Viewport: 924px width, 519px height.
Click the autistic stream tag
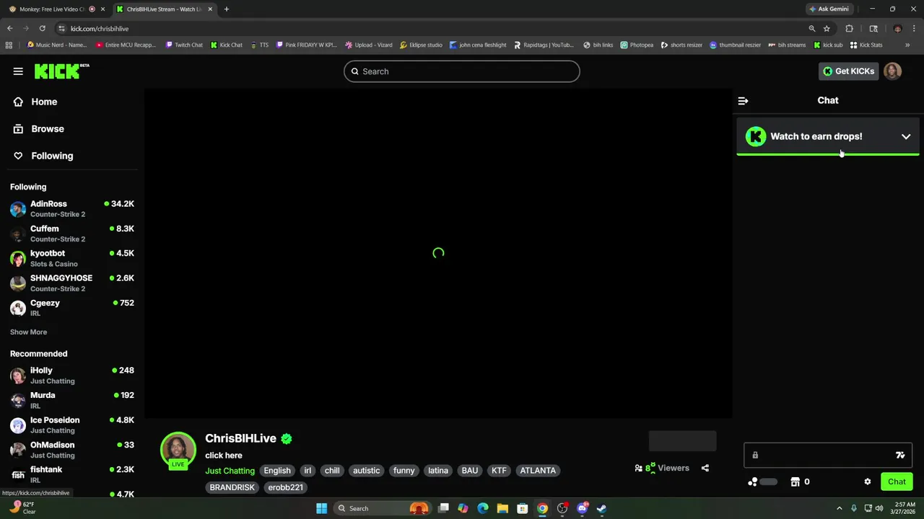[366, 471]
